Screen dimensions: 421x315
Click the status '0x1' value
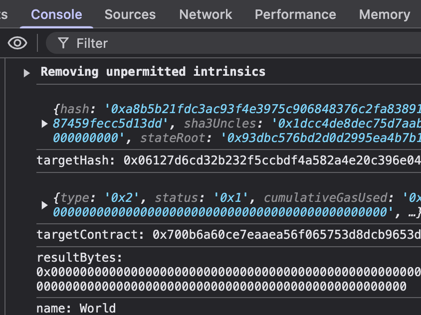pos(230,198)
